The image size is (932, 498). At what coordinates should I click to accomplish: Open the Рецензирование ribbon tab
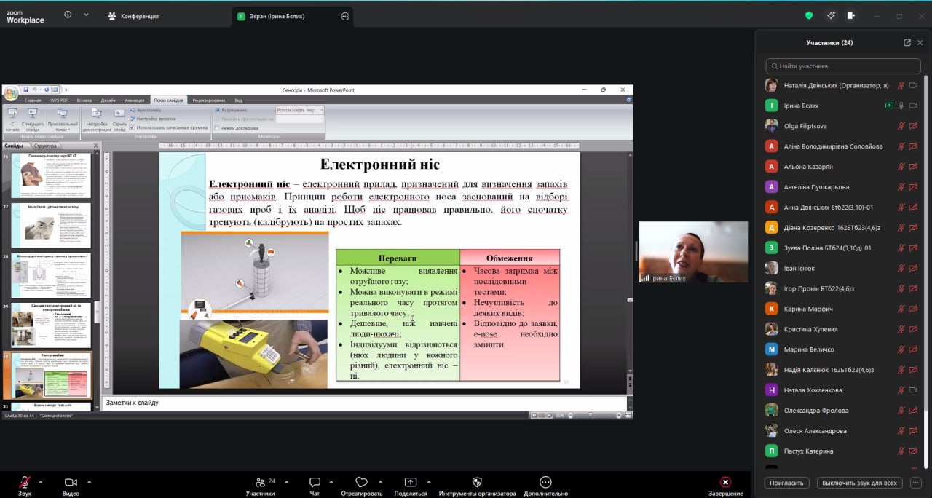tap(209, 100)
